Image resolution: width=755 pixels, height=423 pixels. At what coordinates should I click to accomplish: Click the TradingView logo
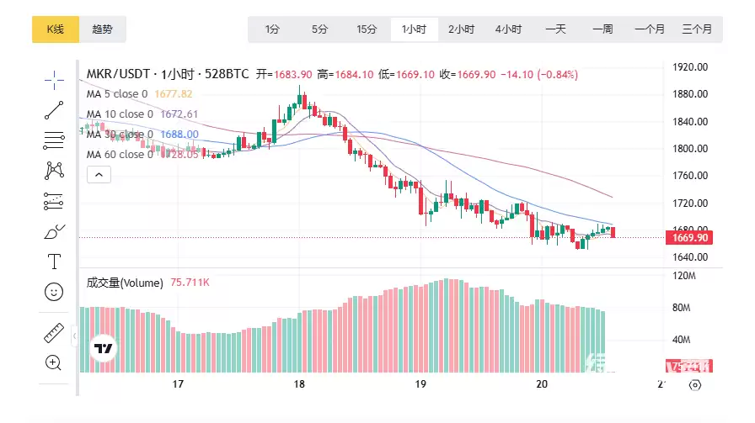click(104, 348)
